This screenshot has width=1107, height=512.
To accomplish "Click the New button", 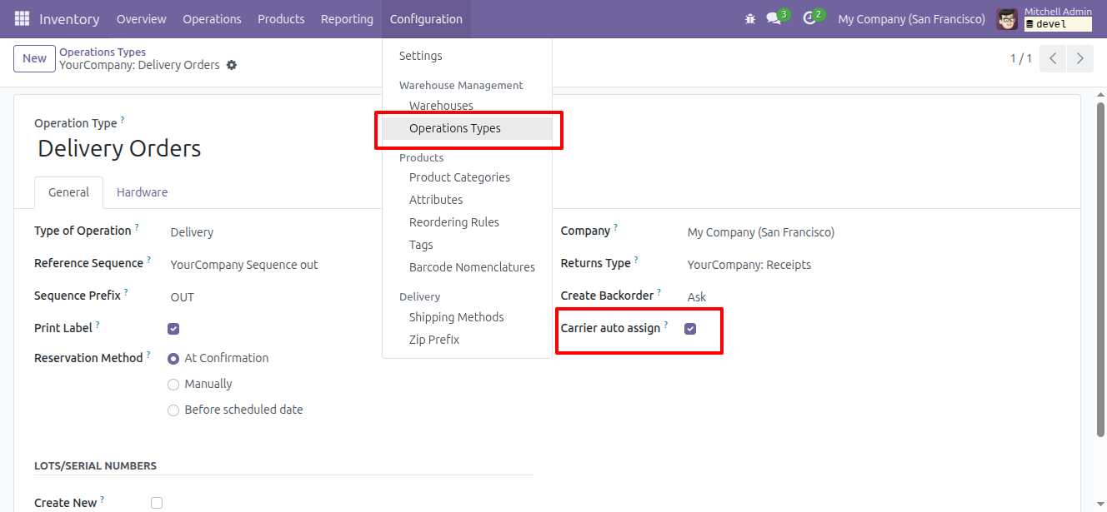I will click(34, 58).
